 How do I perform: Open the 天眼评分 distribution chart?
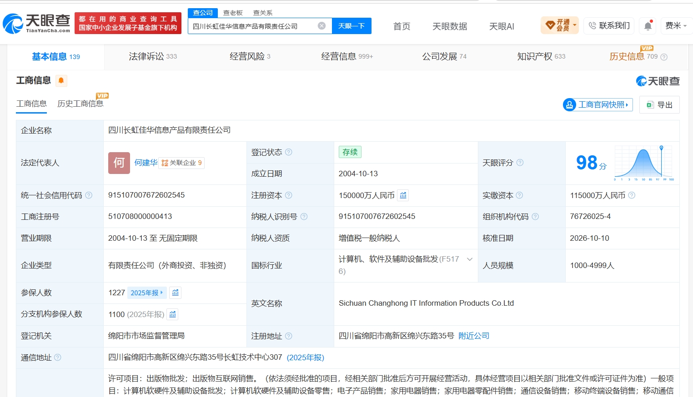pos(643,163)
